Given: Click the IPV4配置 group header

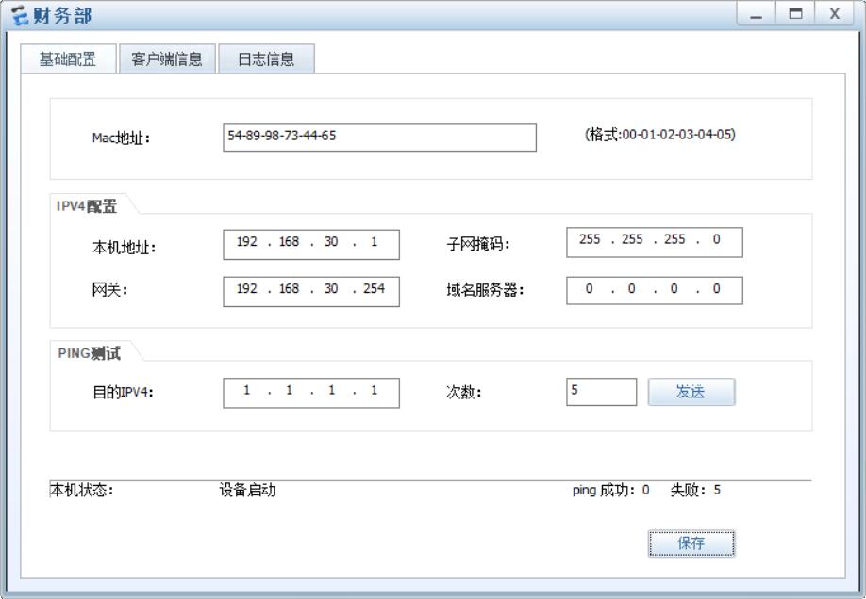Looking at the screenshot, I should (87, 206).
